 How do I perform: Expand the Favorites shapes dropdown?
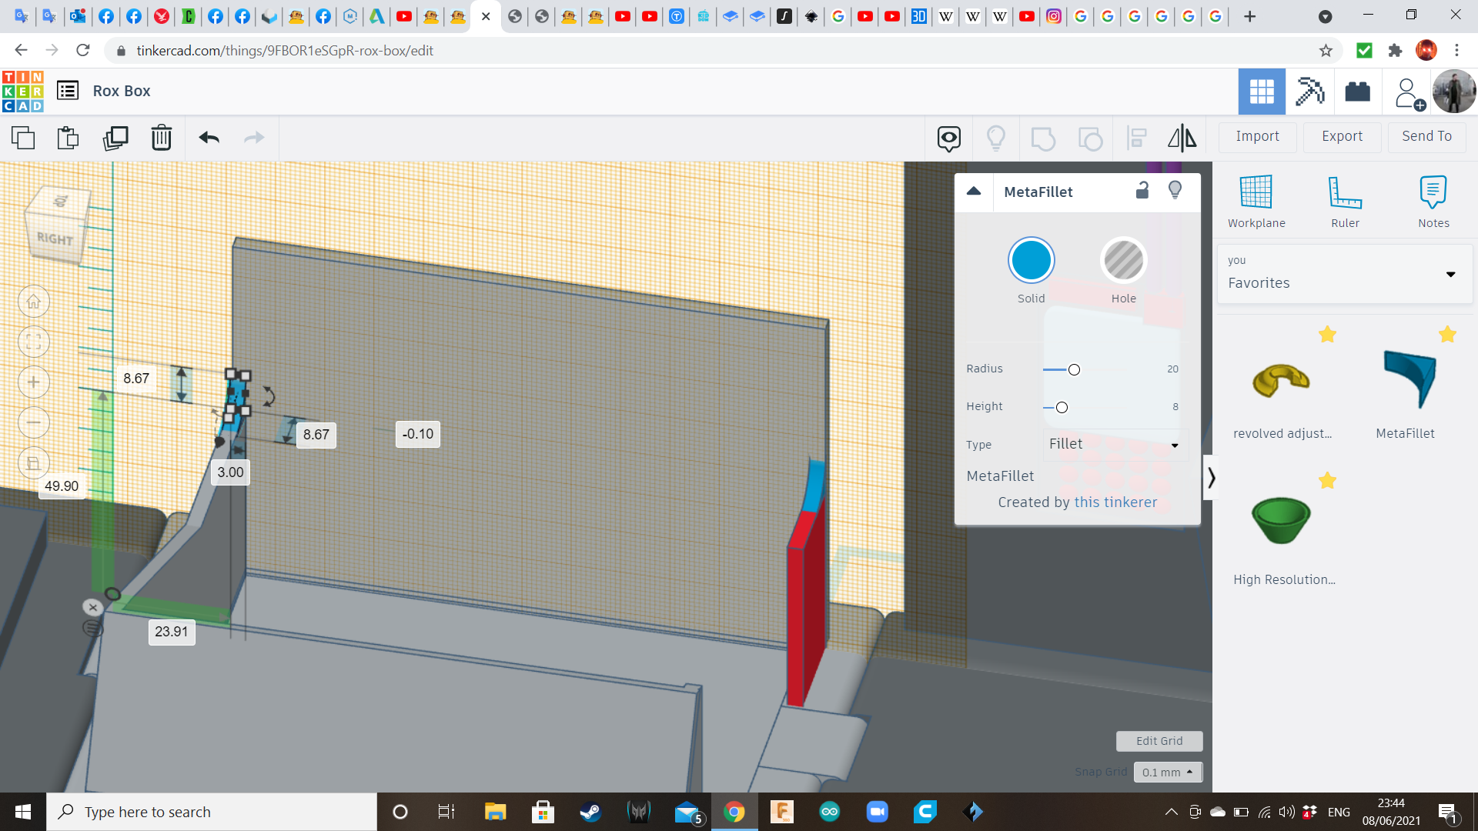[x=1450, y=275]
